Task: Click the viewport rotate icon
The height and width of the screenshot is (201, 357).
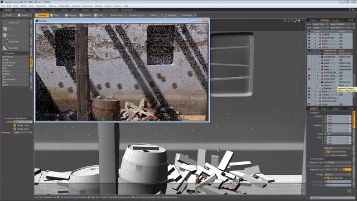Action: (289, 21)
